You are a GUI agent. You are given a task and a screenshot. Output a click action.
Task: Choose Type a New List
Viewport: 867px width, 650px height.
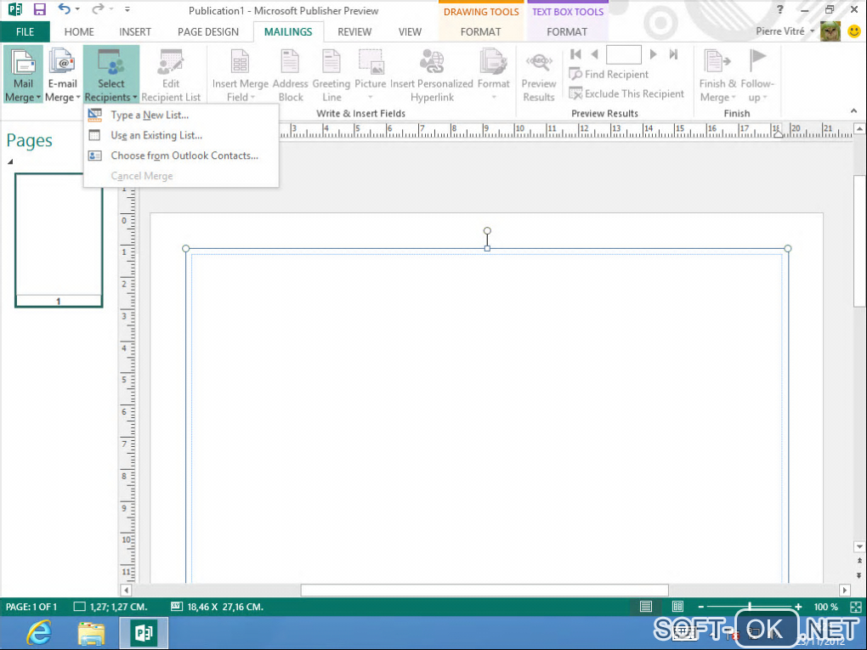click(x=181, y=115)
